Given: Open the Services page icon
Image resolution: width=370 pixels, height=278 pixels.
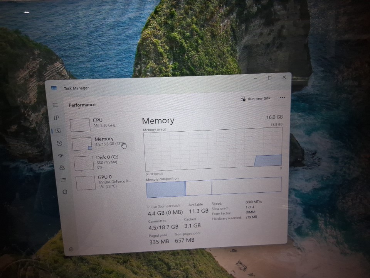Looking at the screenshot, I should (x=65, y=192).
